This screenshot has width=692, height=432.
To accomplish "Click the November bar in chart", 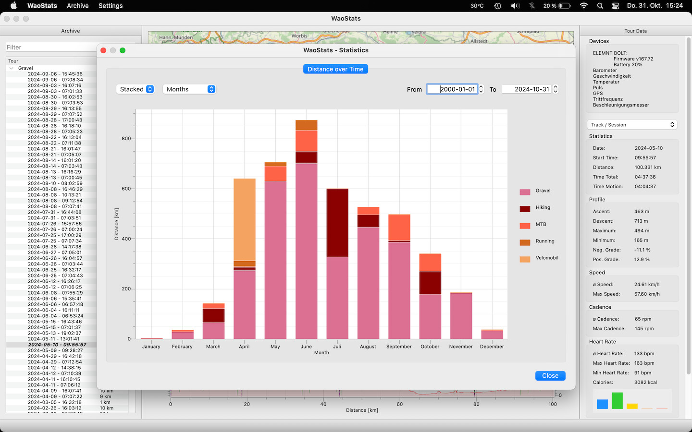I will tap(461, 316).
